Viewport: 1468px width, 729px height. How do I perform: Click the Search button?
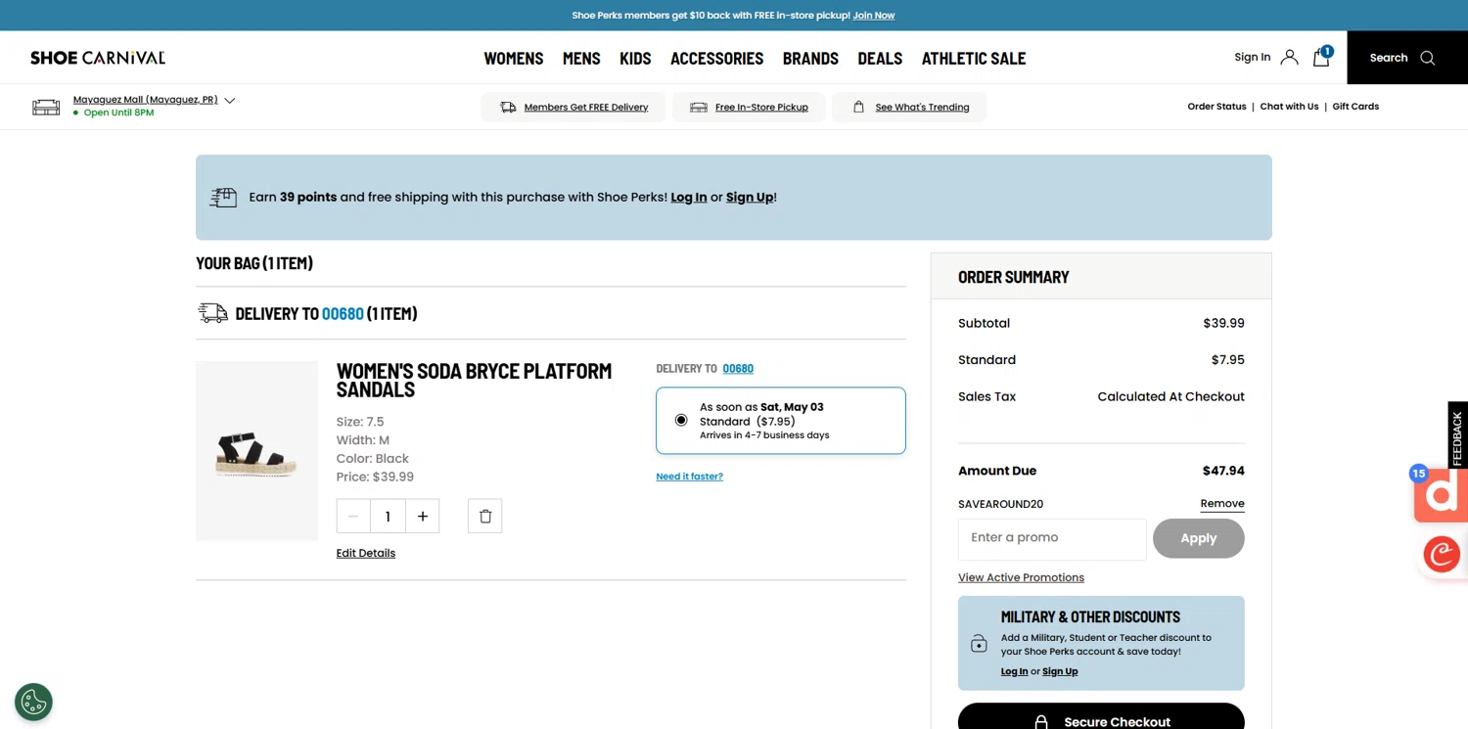1406,58
